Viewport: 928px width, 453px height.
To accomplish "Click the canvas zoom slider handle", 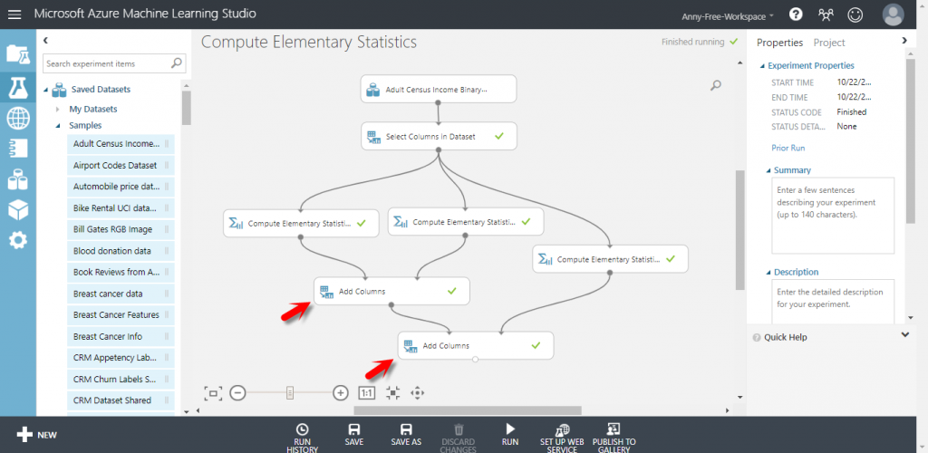I will click(x=290, y=392).
